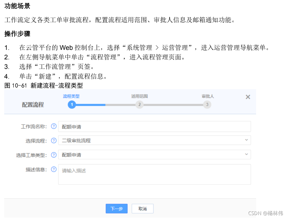The image size is (287, 218).
Task: Click caption 图 10-61 新建流程-流程类型
Action: pos(44,86)
